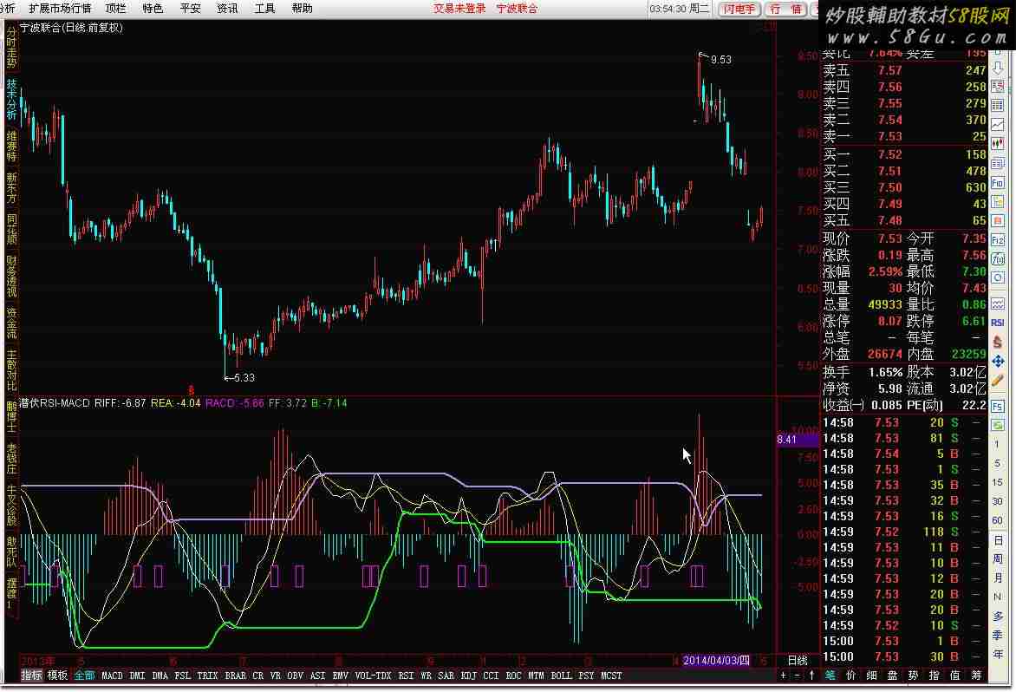Viewport: 1016px width, 692px height.
Task: Click 交易未登录 link
Action: click(x=459, y=9)
